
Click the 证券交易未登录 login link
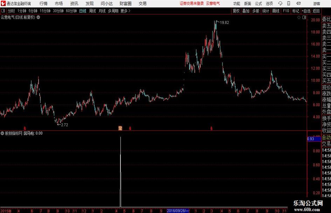coord(192,3)
